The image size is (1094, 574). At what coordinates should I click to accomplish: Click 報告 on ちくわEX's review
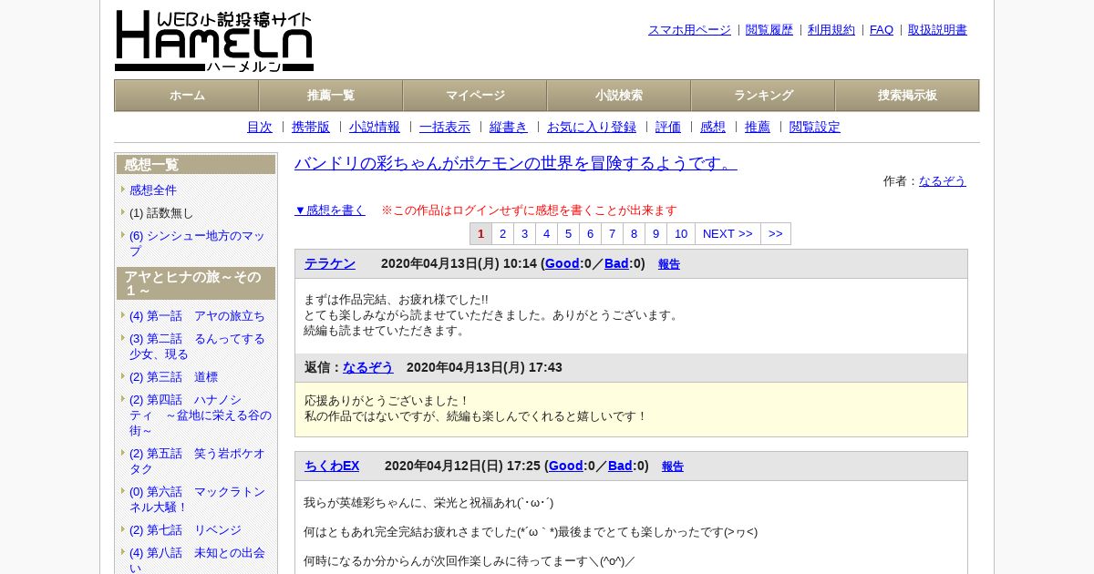673,466
